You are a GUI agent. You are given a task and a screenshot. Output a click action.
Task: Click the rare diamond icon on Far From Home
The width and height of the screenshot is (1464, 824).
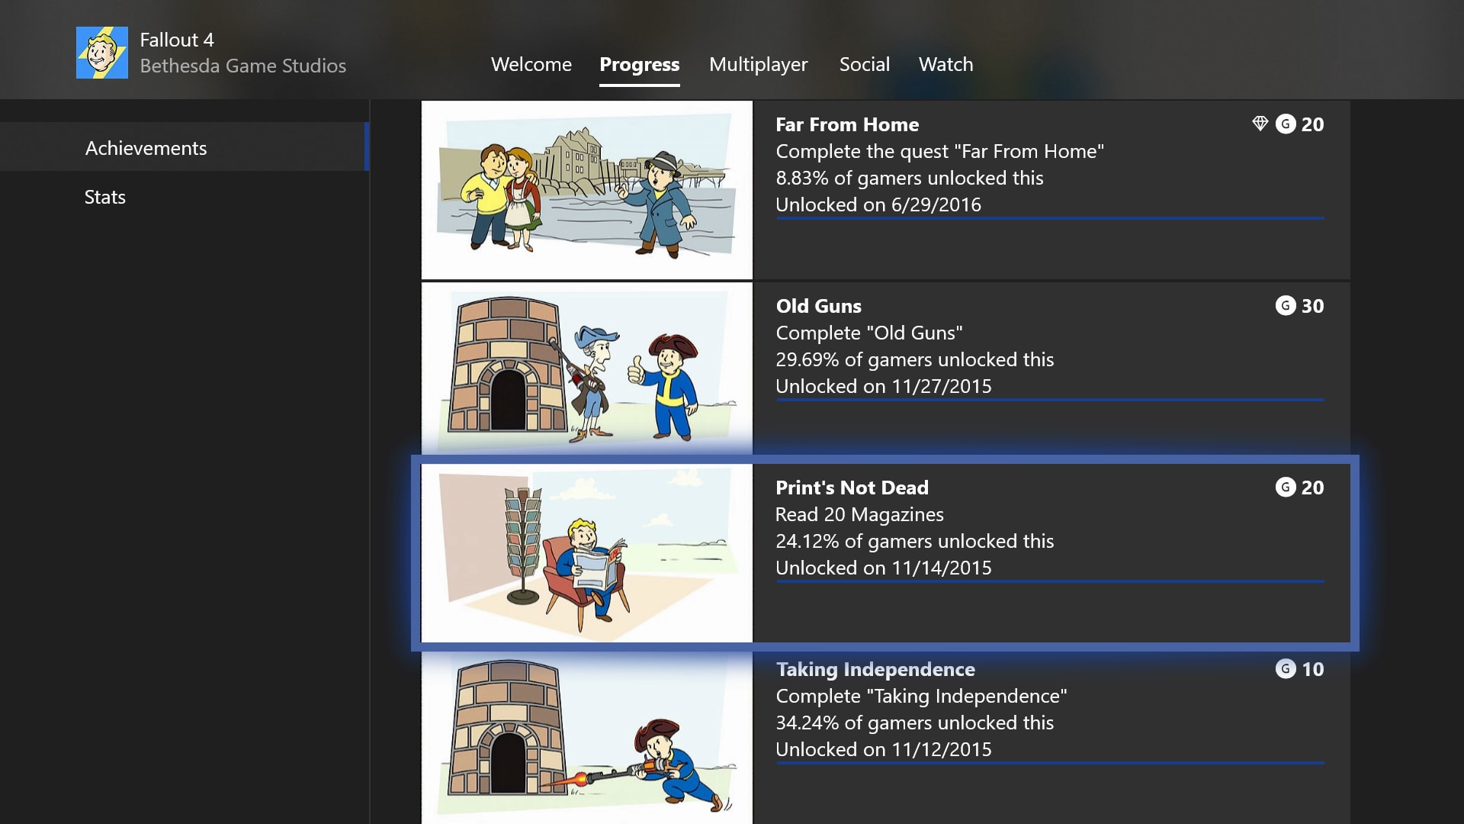tap(1260, 124)
